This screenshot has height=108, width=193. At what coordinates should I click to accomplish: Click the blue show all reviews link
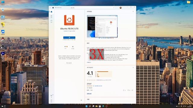(x=89, y=94)
